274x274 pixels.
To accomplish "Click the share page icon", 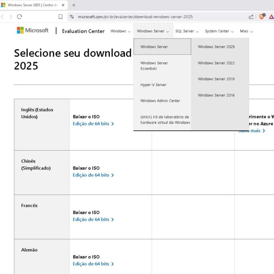I will [251, 16].
